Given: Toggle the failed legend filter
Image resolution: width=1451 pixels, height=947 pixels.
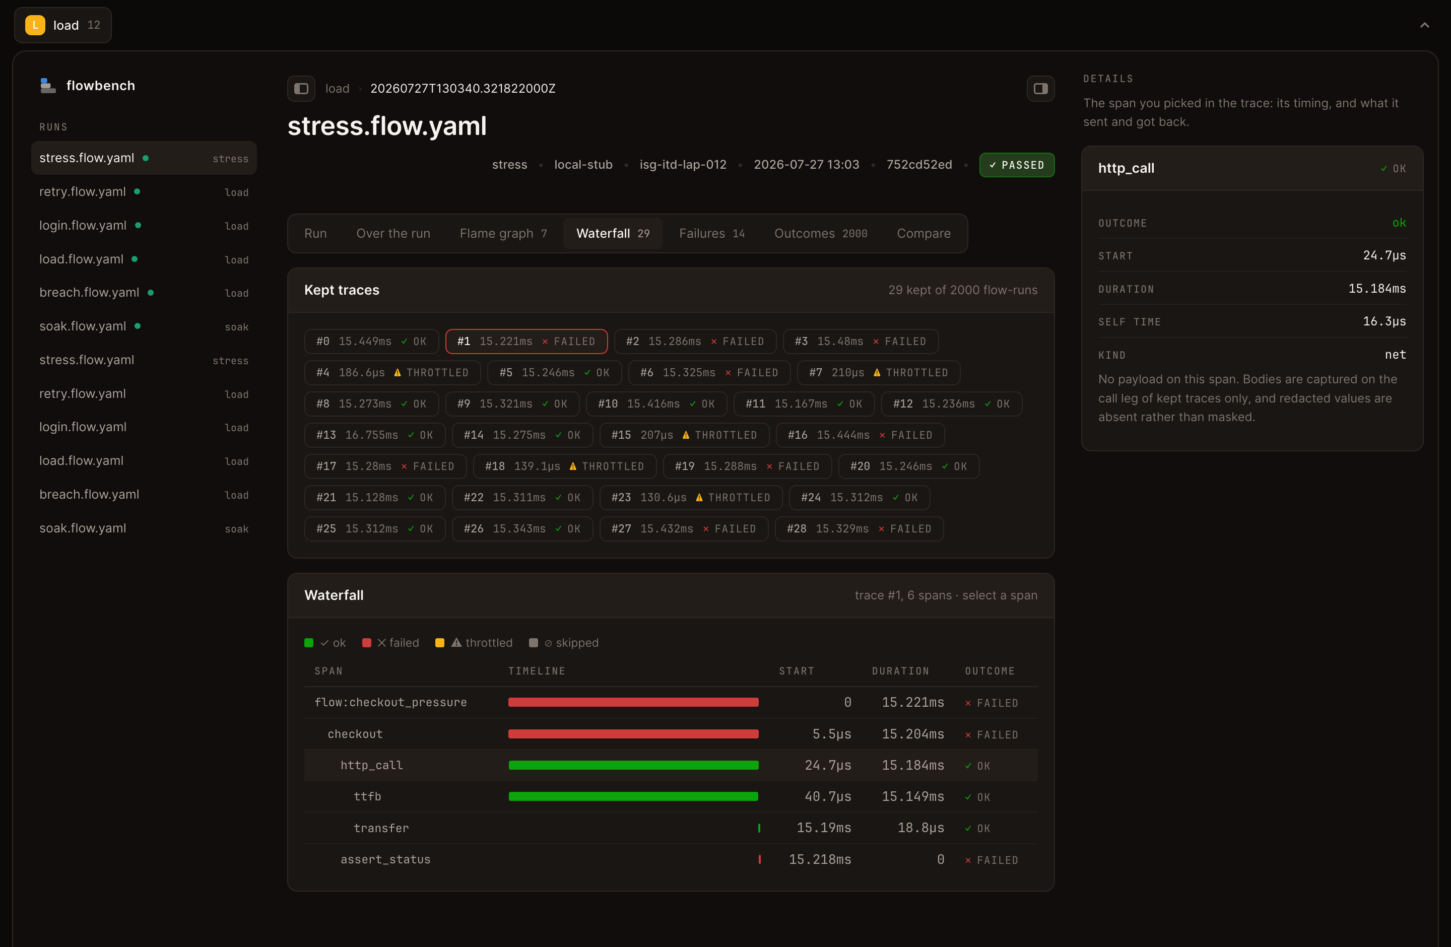Looking at the screenshot, I should click(x=391, y=643).
